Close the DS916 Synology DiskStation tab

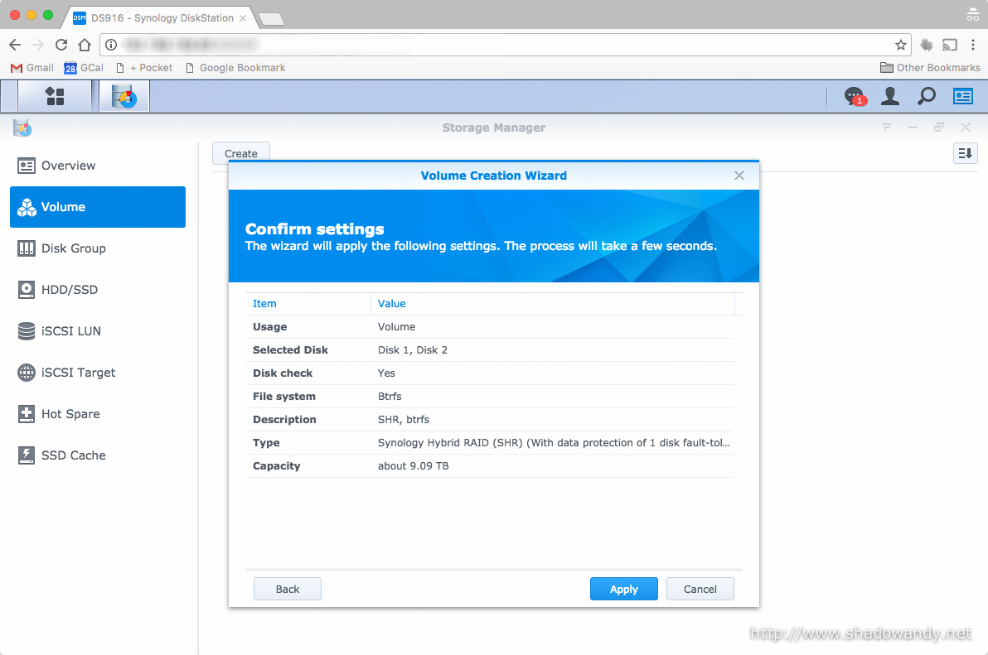point(243,18)
